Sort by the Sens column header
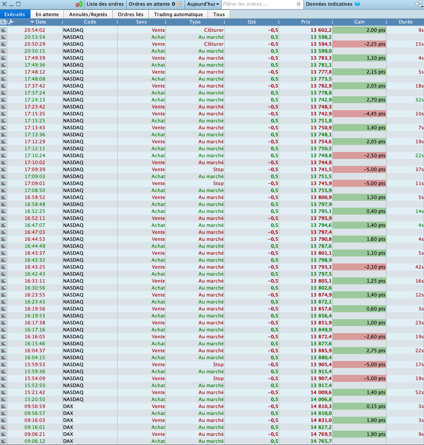 (141, 22)
